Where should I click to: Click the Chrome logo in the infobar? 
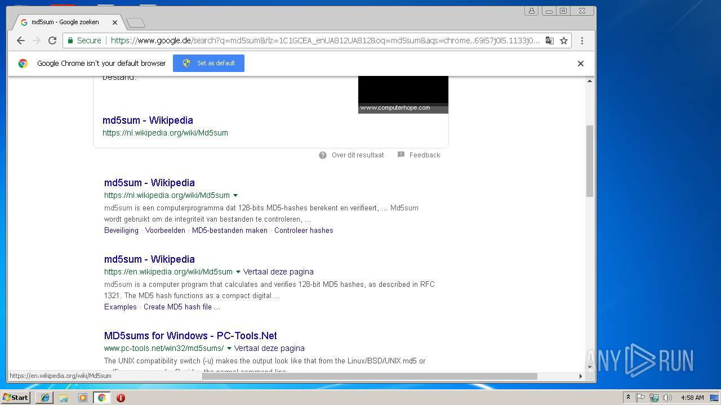tap(23, 64)
